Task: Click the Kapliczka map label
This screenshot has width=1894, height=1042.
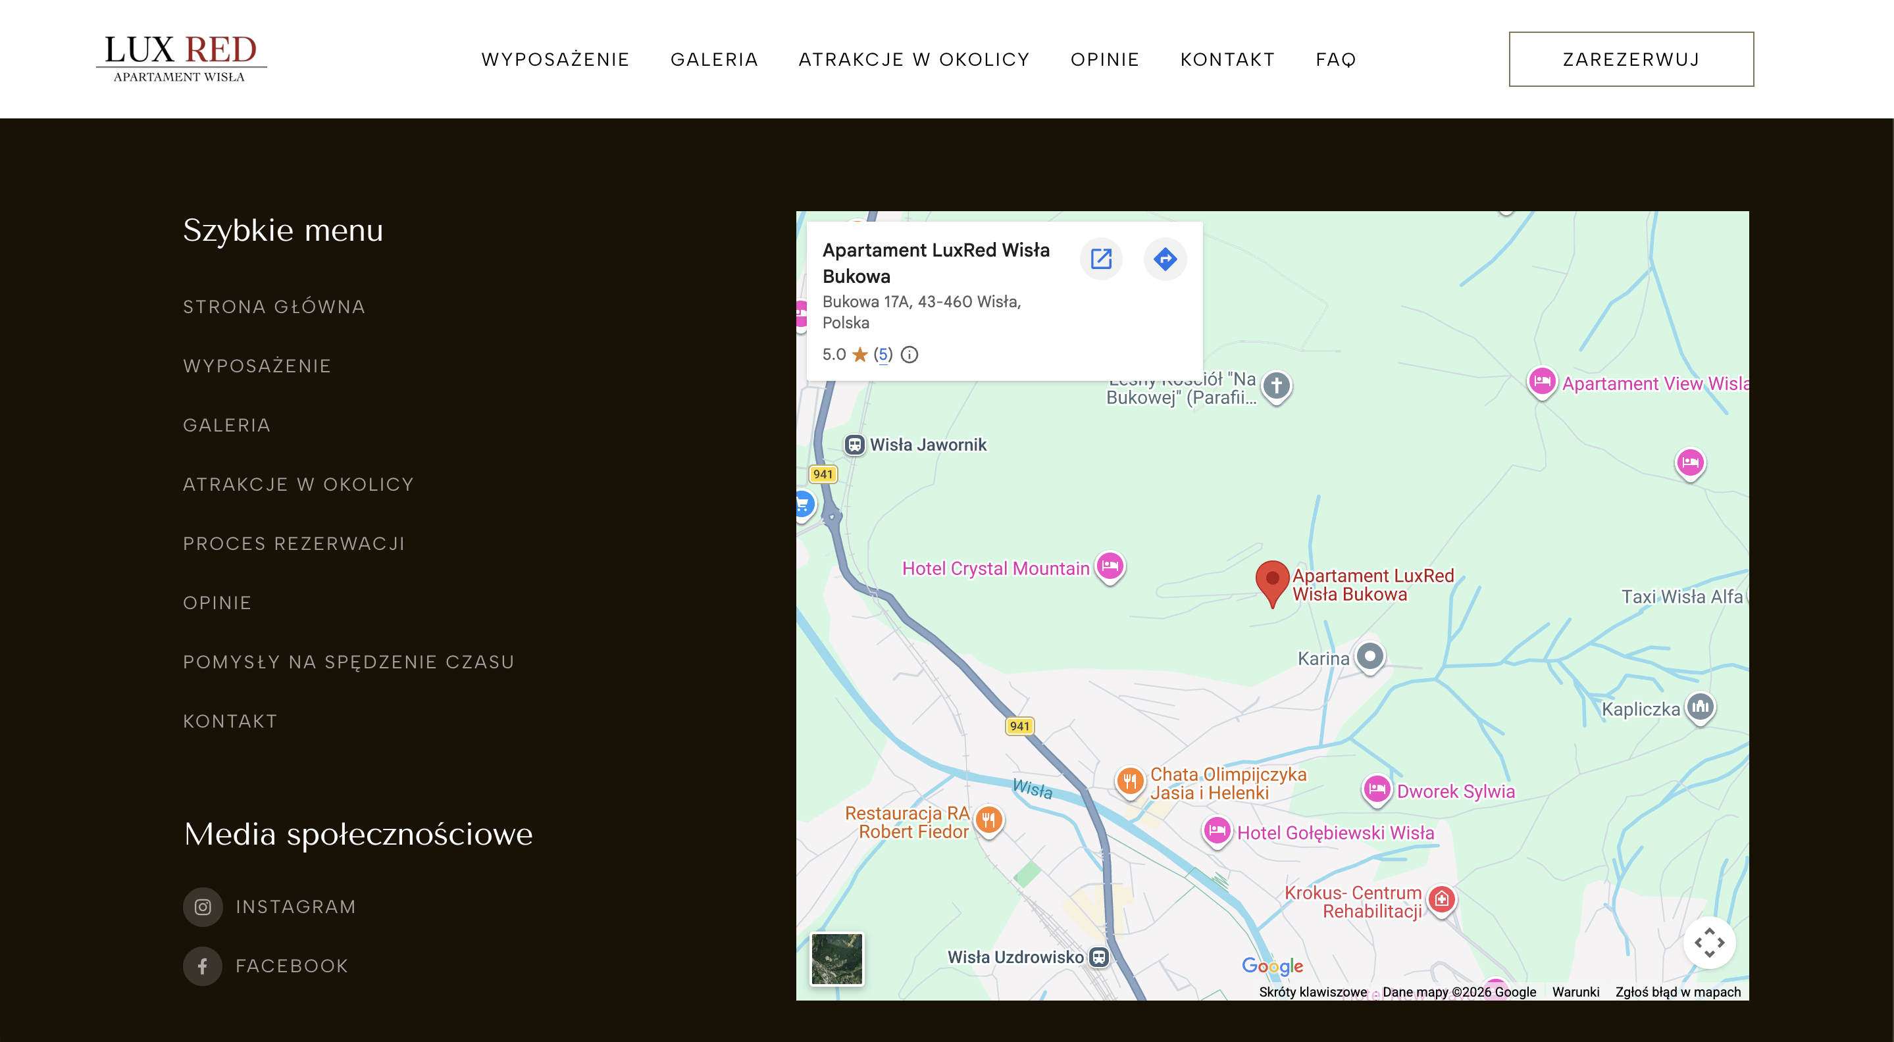Action: (x=1641, y=709)
